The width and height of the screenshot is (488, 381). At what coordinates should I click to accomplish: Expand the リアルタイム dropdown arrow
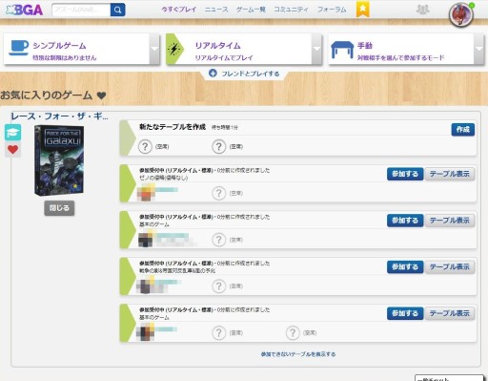pos(316,49)
